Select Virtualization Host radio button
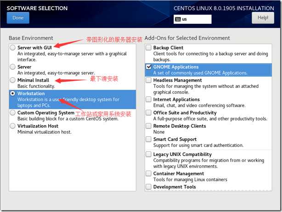The width and height of the screenshot is (282, 212). [x=12, y=126]
